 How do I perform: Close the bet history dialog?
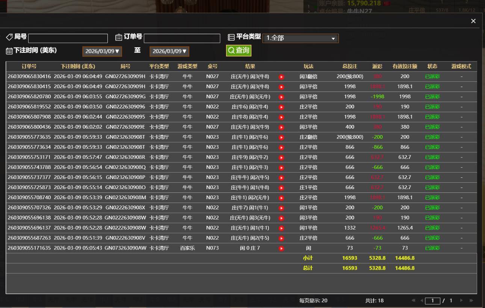click(473, 21)
